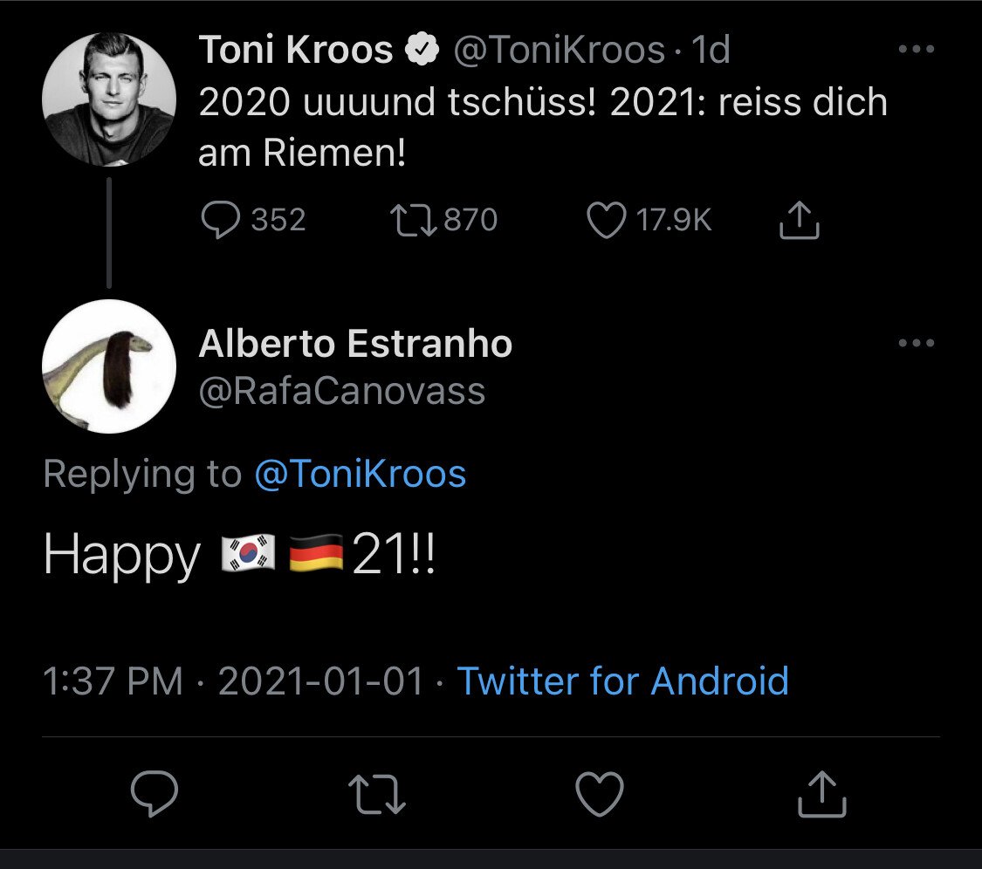Image resolution: width=982 pixels, height=869 pixels.
Task: Share the Toni Kroos tweet
Action: tap(798, 221)
